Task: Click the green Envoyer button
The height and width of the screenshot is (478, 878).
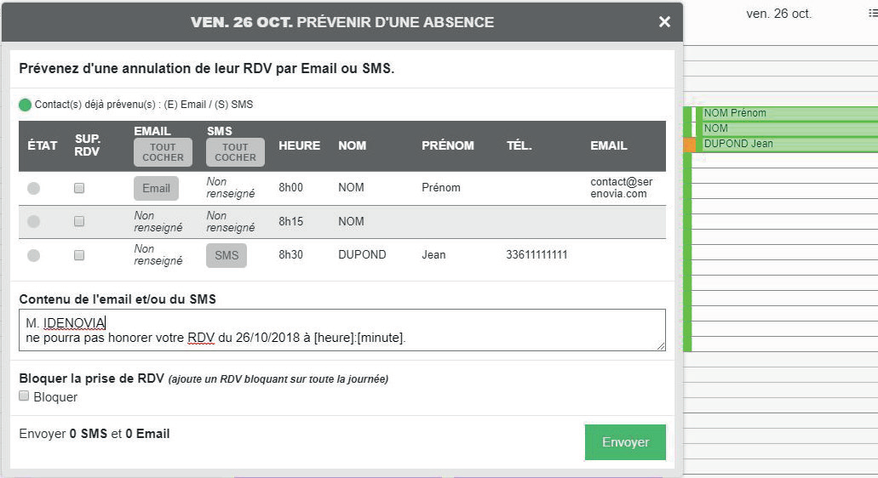Action: coord(625,442)
